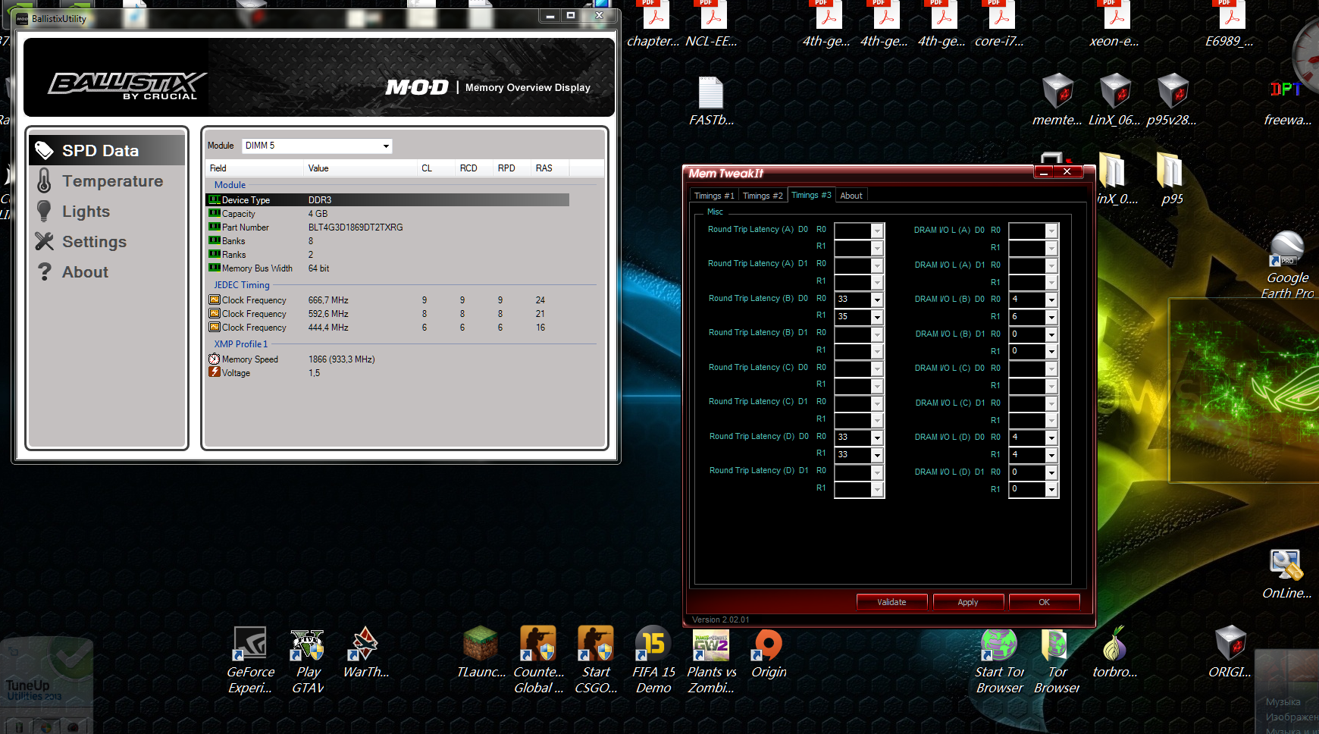The image size is (1319, 734).
Task: Expand DRAM I/O L (D) D1 R1 dropdown
Action: click(x=1051, y=490)
